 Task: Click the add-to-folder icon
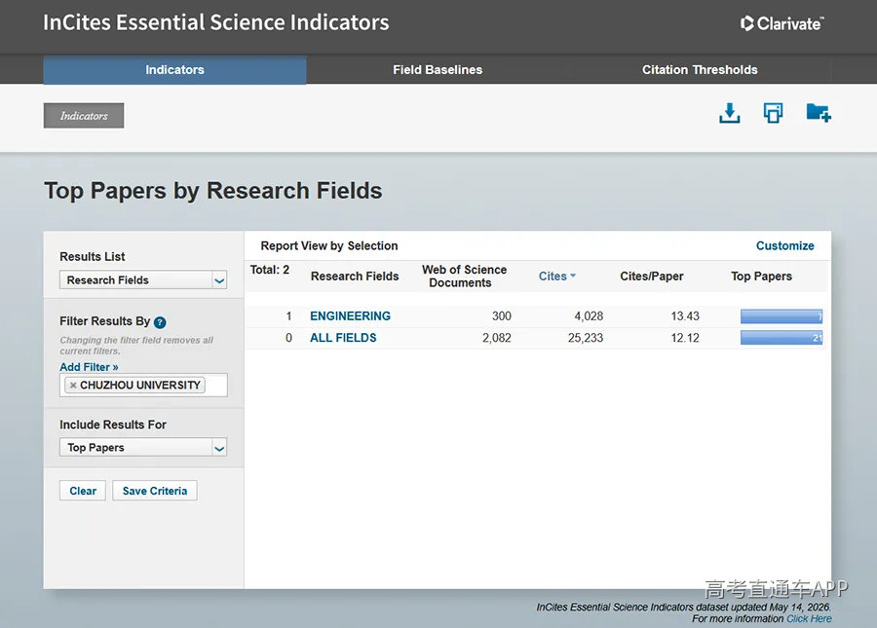click(x=819, y=112)
